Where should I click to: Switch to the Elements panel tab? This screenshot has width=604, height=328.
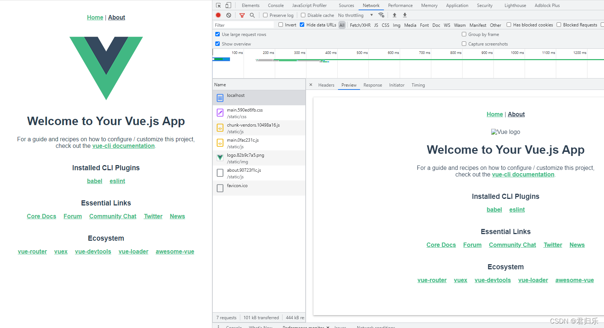tap(251, 6)
